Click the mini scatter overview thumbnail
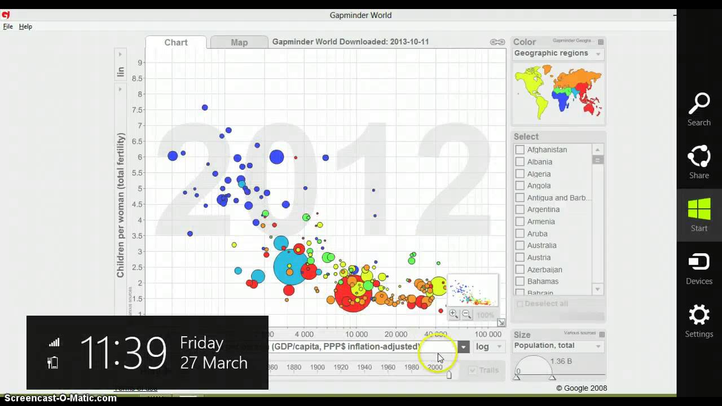This screenshot has width=722, height=406. [x=473, y=291]
